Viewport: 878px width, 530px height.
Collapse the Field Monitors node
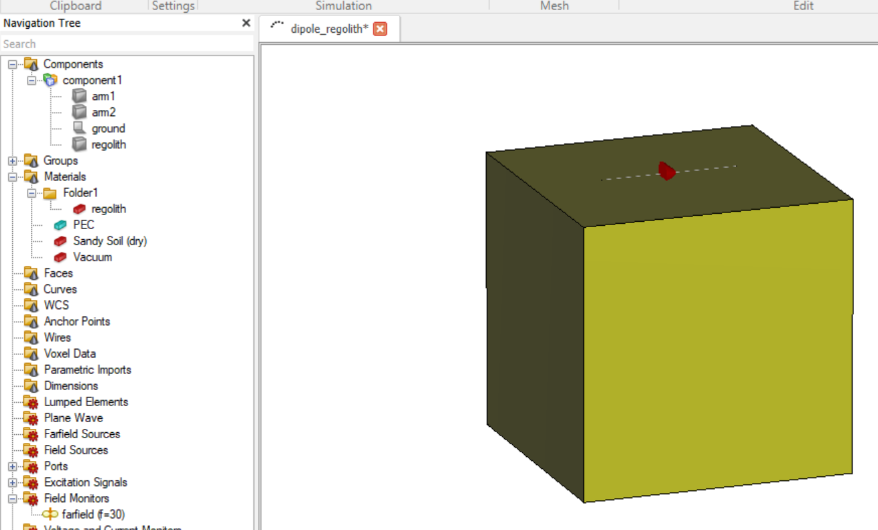coord(12,499)
